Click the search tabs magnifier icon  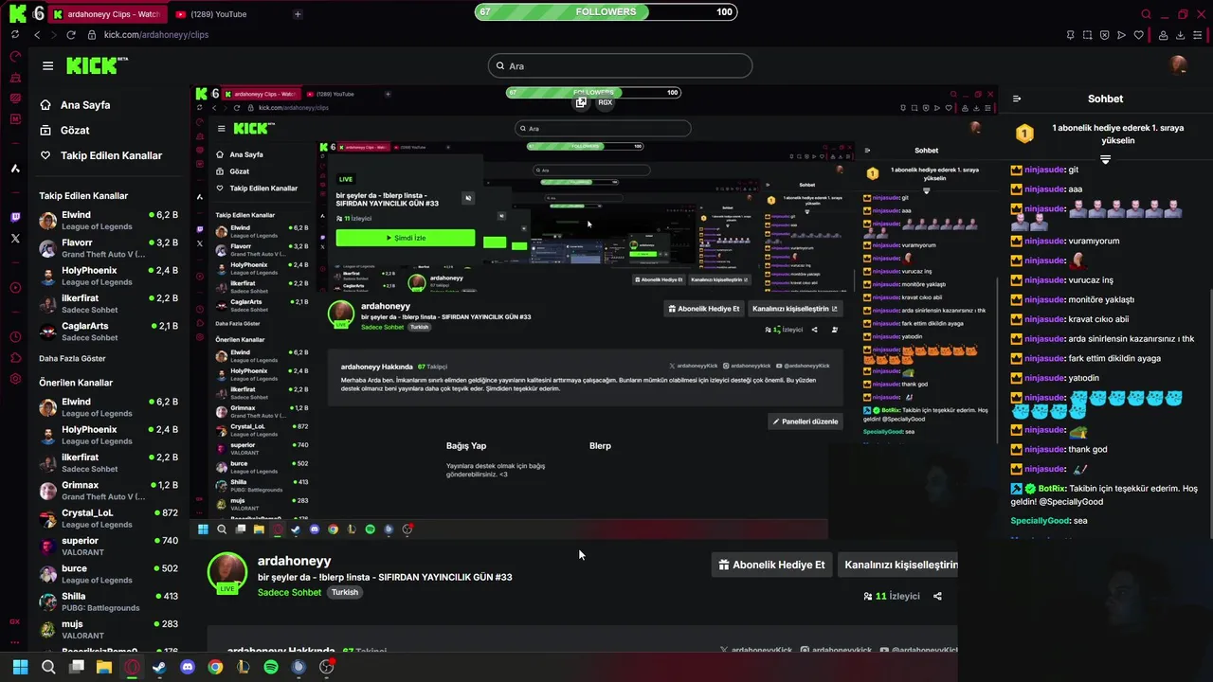[1146, 14]
